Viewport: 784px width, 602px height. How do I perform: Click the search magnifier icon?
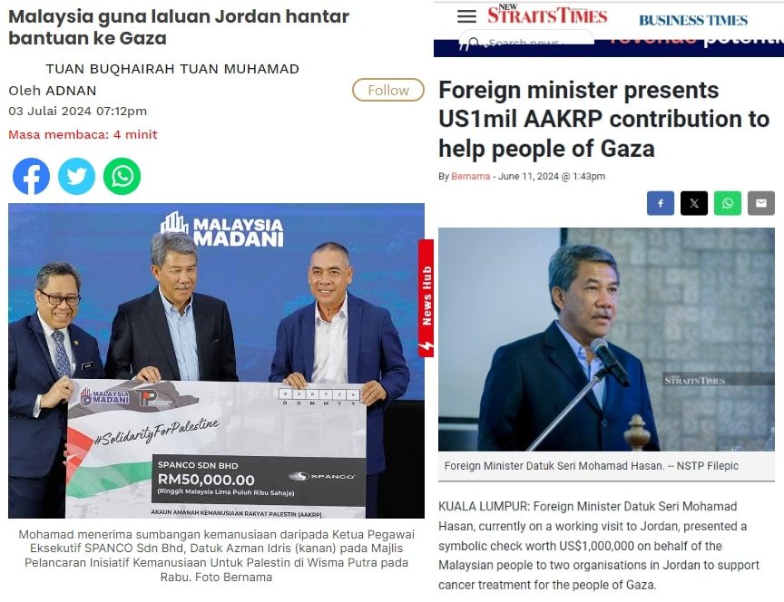pos(474,42)
